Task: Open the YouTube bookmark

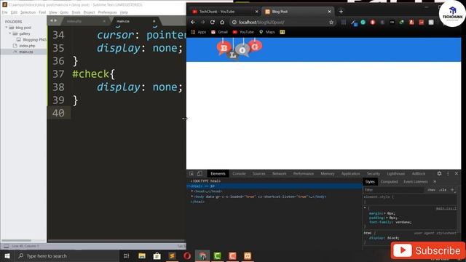Action: click(x=243, y=32)
